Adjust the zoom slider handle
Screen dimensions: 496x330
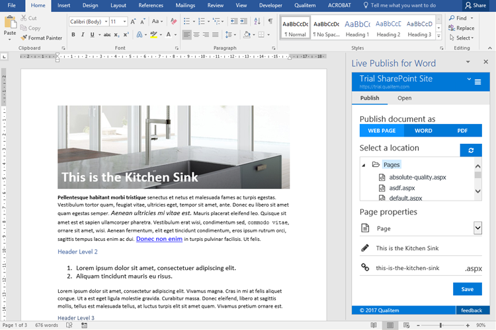click(x=440, y=325)
